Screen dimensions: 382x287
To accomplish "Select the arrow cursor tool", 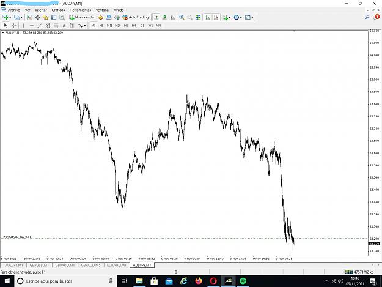I will pyautogui.click(x=6, y=25).
